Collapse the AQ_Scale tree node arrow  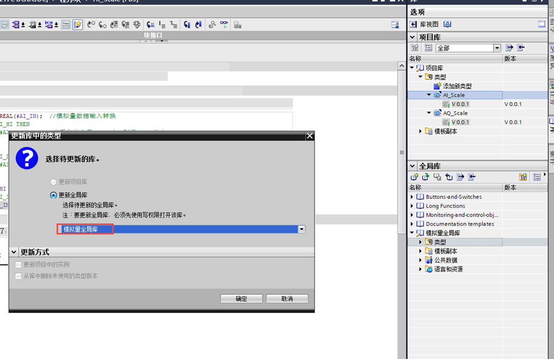tap(429, 112)
